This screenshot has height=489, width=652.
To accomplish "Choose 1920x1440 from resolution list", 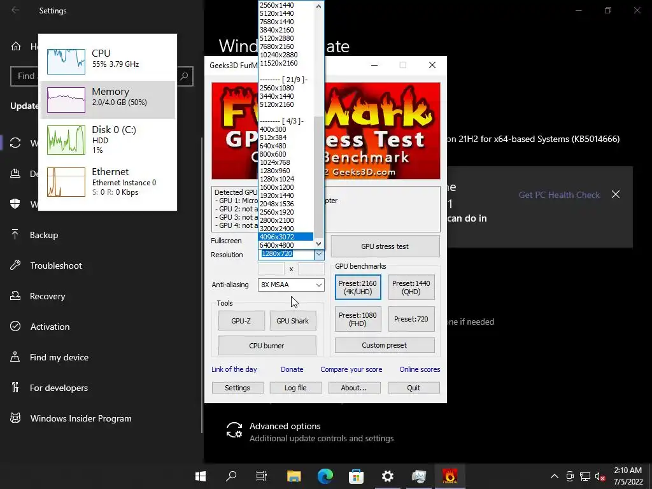I will (x=286, y=195).
